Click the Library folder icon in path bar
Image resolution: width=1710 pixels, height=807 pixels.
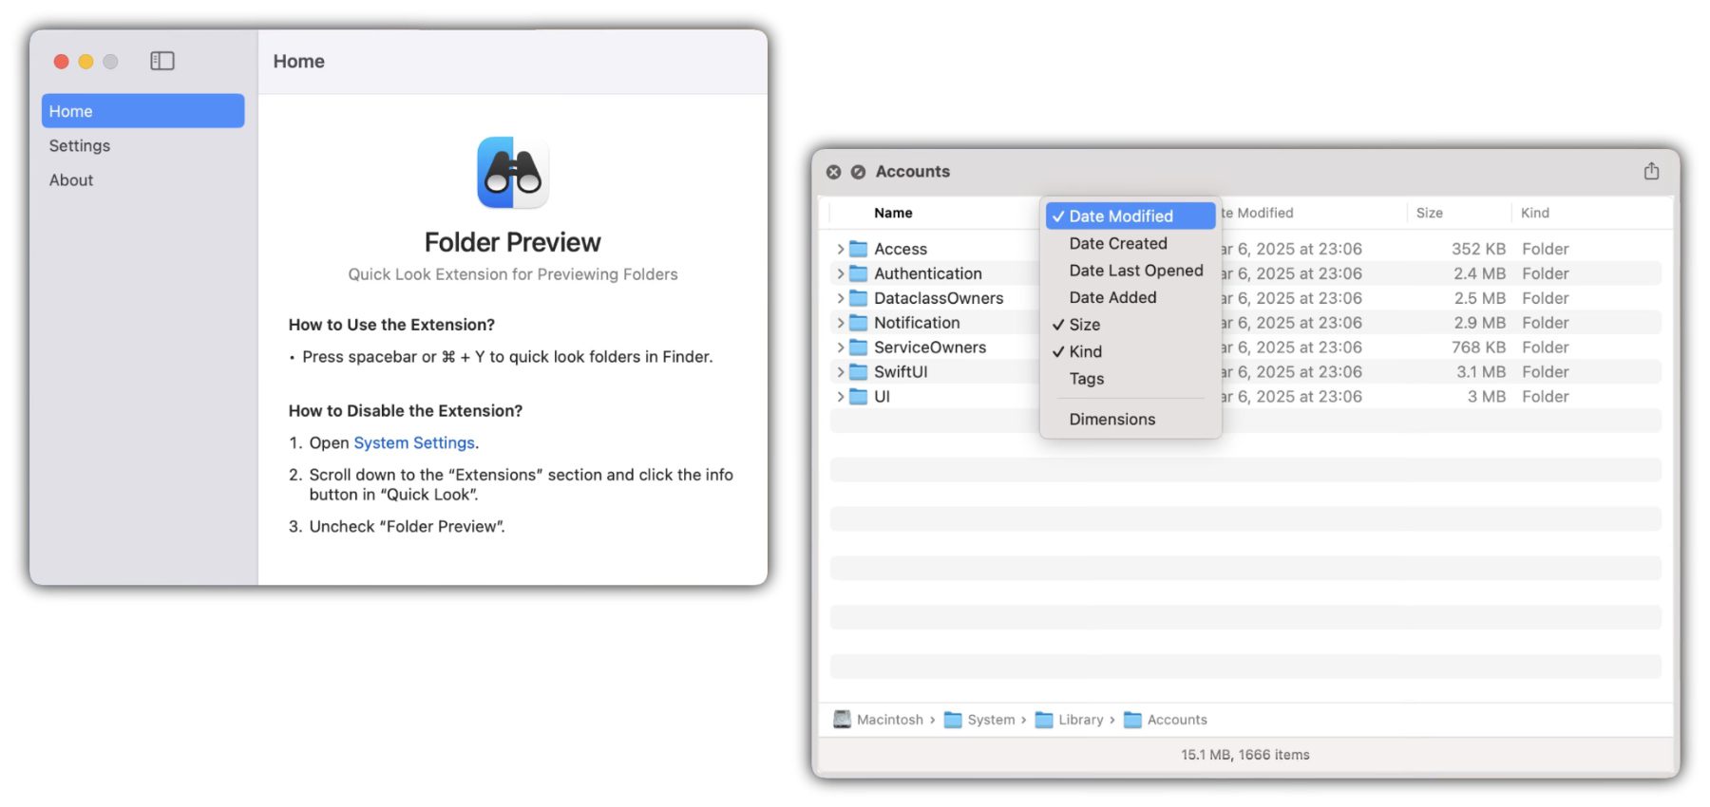(1043, 720)
